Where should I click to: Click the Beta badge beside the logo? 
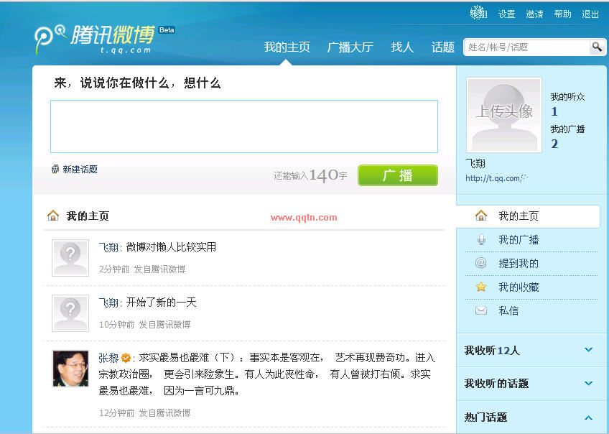[167, 30]
